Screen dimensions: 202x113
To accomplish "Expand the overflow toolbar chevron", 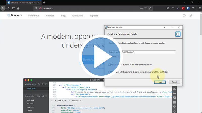I will 193,8.
